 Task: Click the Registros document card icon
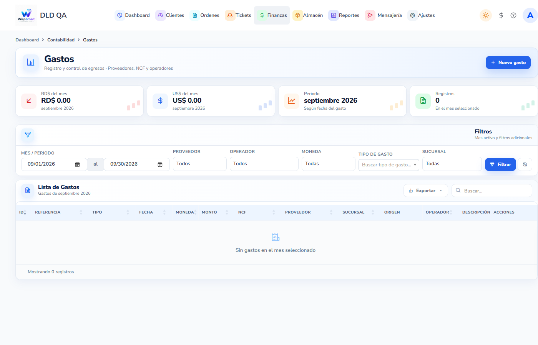click(x=423, y=101)
